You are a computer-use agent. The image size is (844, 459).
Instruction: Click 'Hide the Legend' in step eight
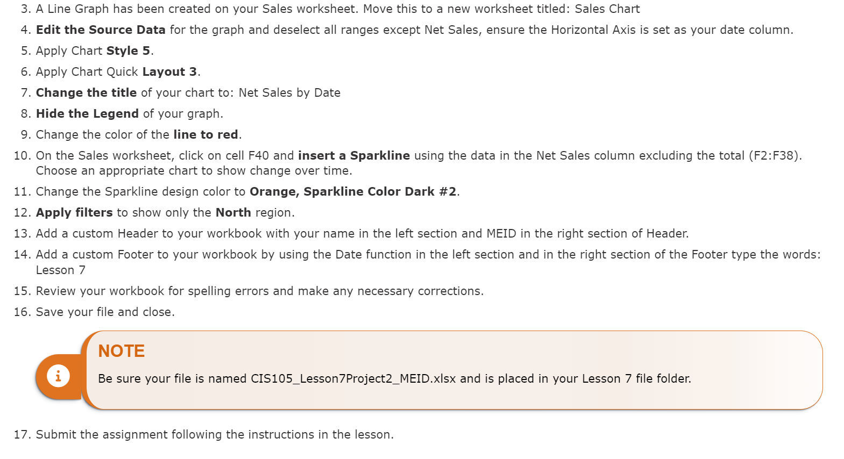click(87, 113)
